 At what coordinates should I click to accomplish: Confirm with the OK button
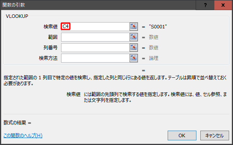(182, 136)
